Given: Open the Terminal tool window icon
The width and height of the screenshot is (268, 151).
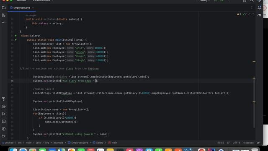Looking at the screenshot, I should [x=4, y=121].
